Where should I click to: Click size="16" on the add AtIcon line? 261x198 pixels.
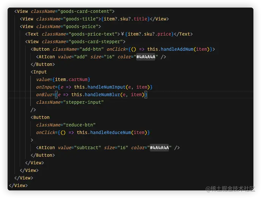point(102,57)
